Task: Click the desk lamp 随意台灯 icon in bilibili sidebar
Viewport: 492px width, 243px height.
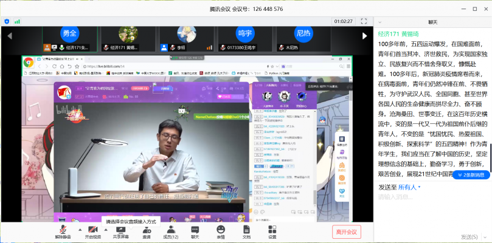Action: coord(342,140)
